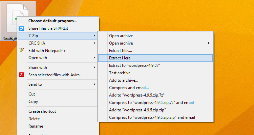Click the Avira red icon
The width and height of the screenshot is (254, 135).
[21, 75]
